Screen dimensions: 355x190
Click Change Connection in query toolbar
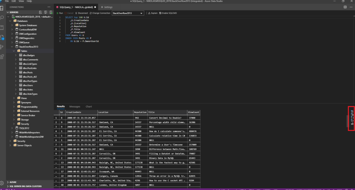pyautogui.click(x=100, y=13)
